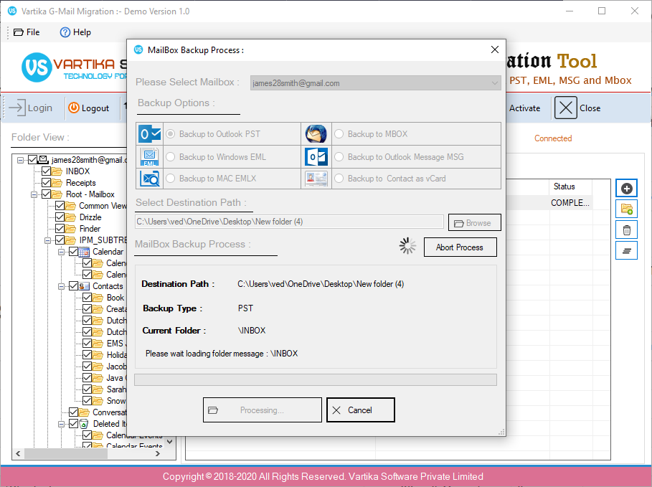Viewport: 652px width, 487px height.
Task: Open the mailbox selection dropdown
Action: (x=494, y=82)
